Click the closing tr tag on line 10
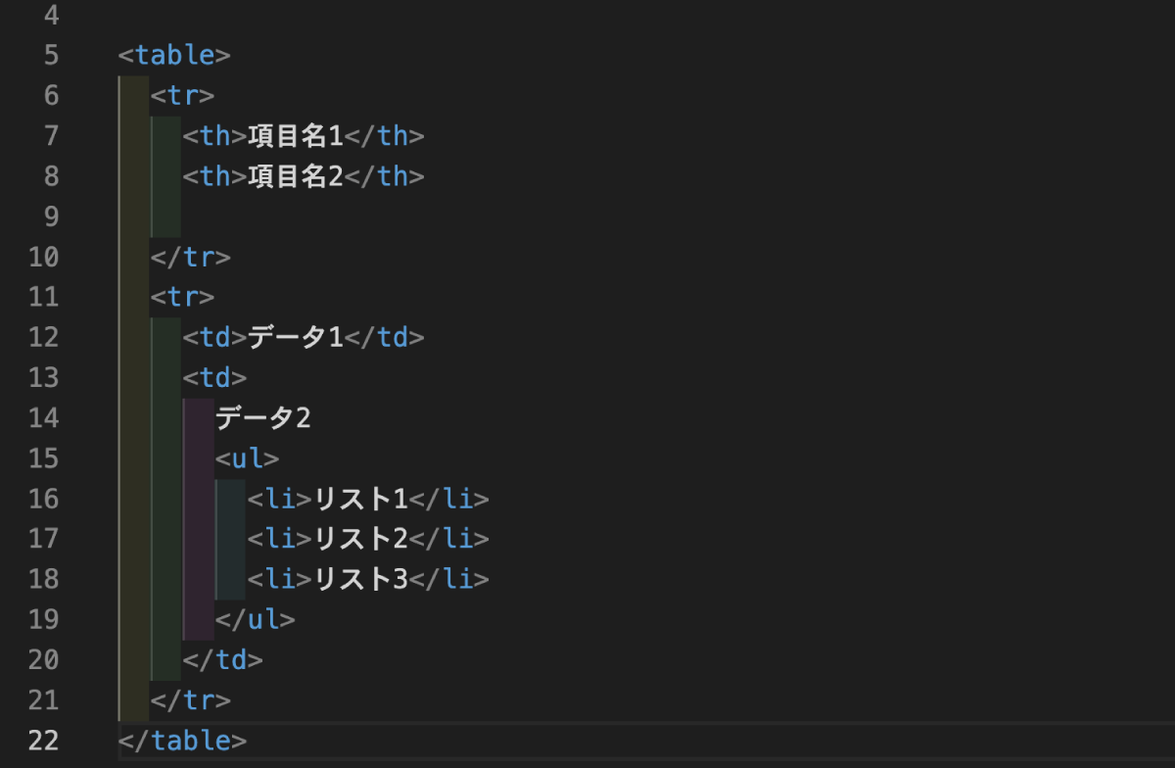The height and width of the screenshot is (768, 1175). point(190,257)
